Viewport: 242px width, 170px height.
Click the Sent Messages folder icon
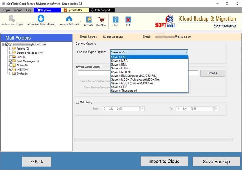pyautogui.click(x=14, y=61)
